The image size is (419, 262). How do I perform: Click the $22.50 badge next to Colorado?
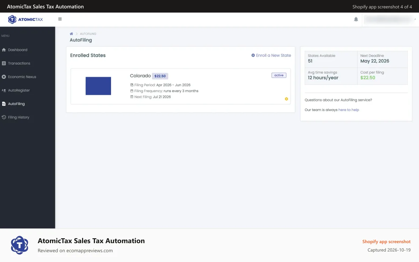(x=160, y=76)
